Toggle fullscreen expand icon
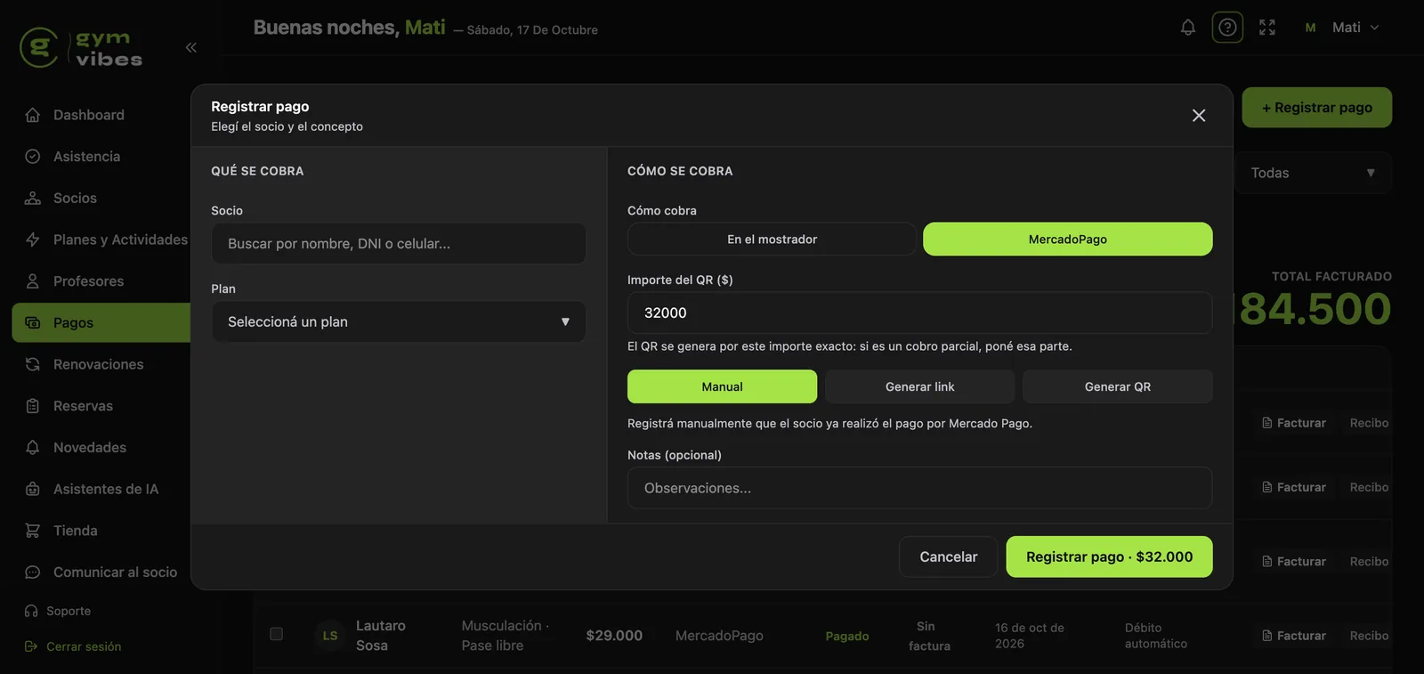 pyautogui.click(x=1267, y=28)
